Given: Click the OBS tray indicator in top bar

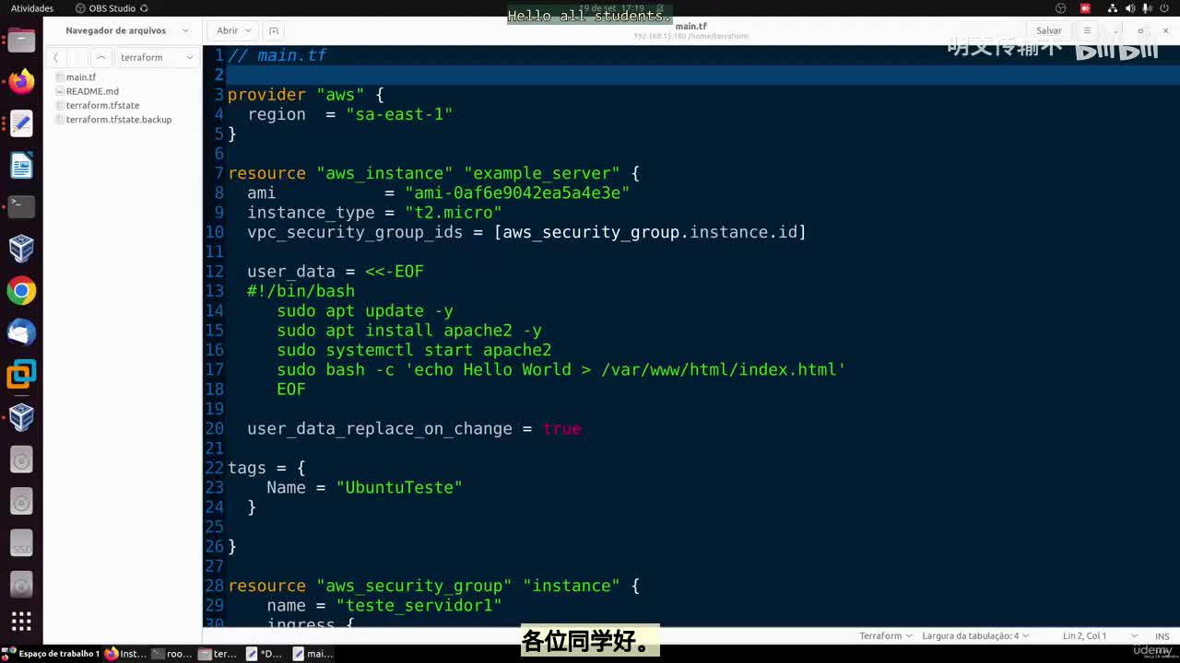Looking at the screenshot, I should pos(1061,8).
